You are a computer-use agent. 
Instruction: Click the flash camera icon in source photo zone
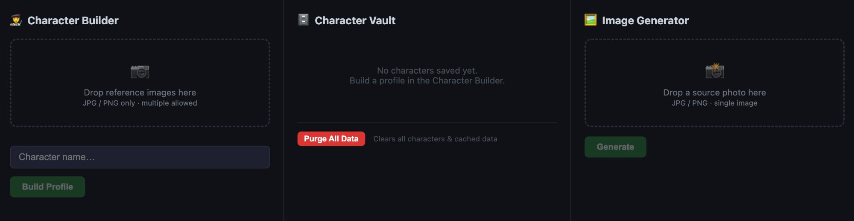[x=714, y=71]
